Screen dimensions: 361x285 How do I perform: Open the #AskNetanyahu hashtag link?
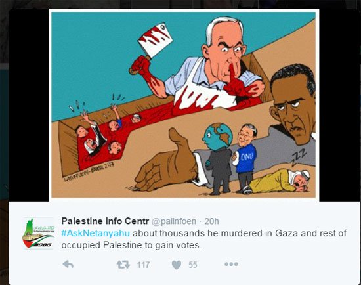[95, 233]
